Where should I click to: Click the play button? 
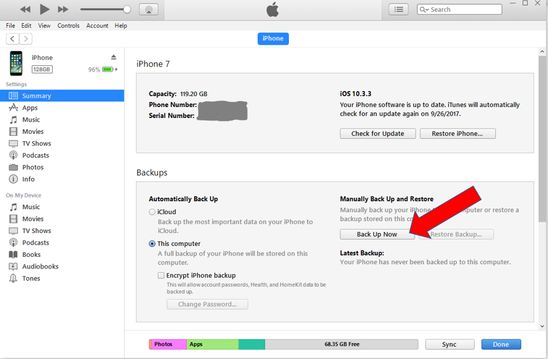[x=44, y=9]
